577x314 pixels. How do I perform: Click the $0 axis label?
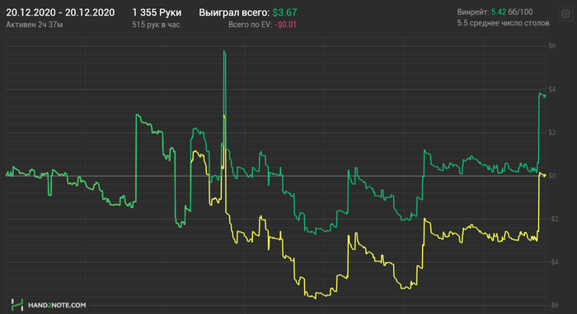(552, 176)
